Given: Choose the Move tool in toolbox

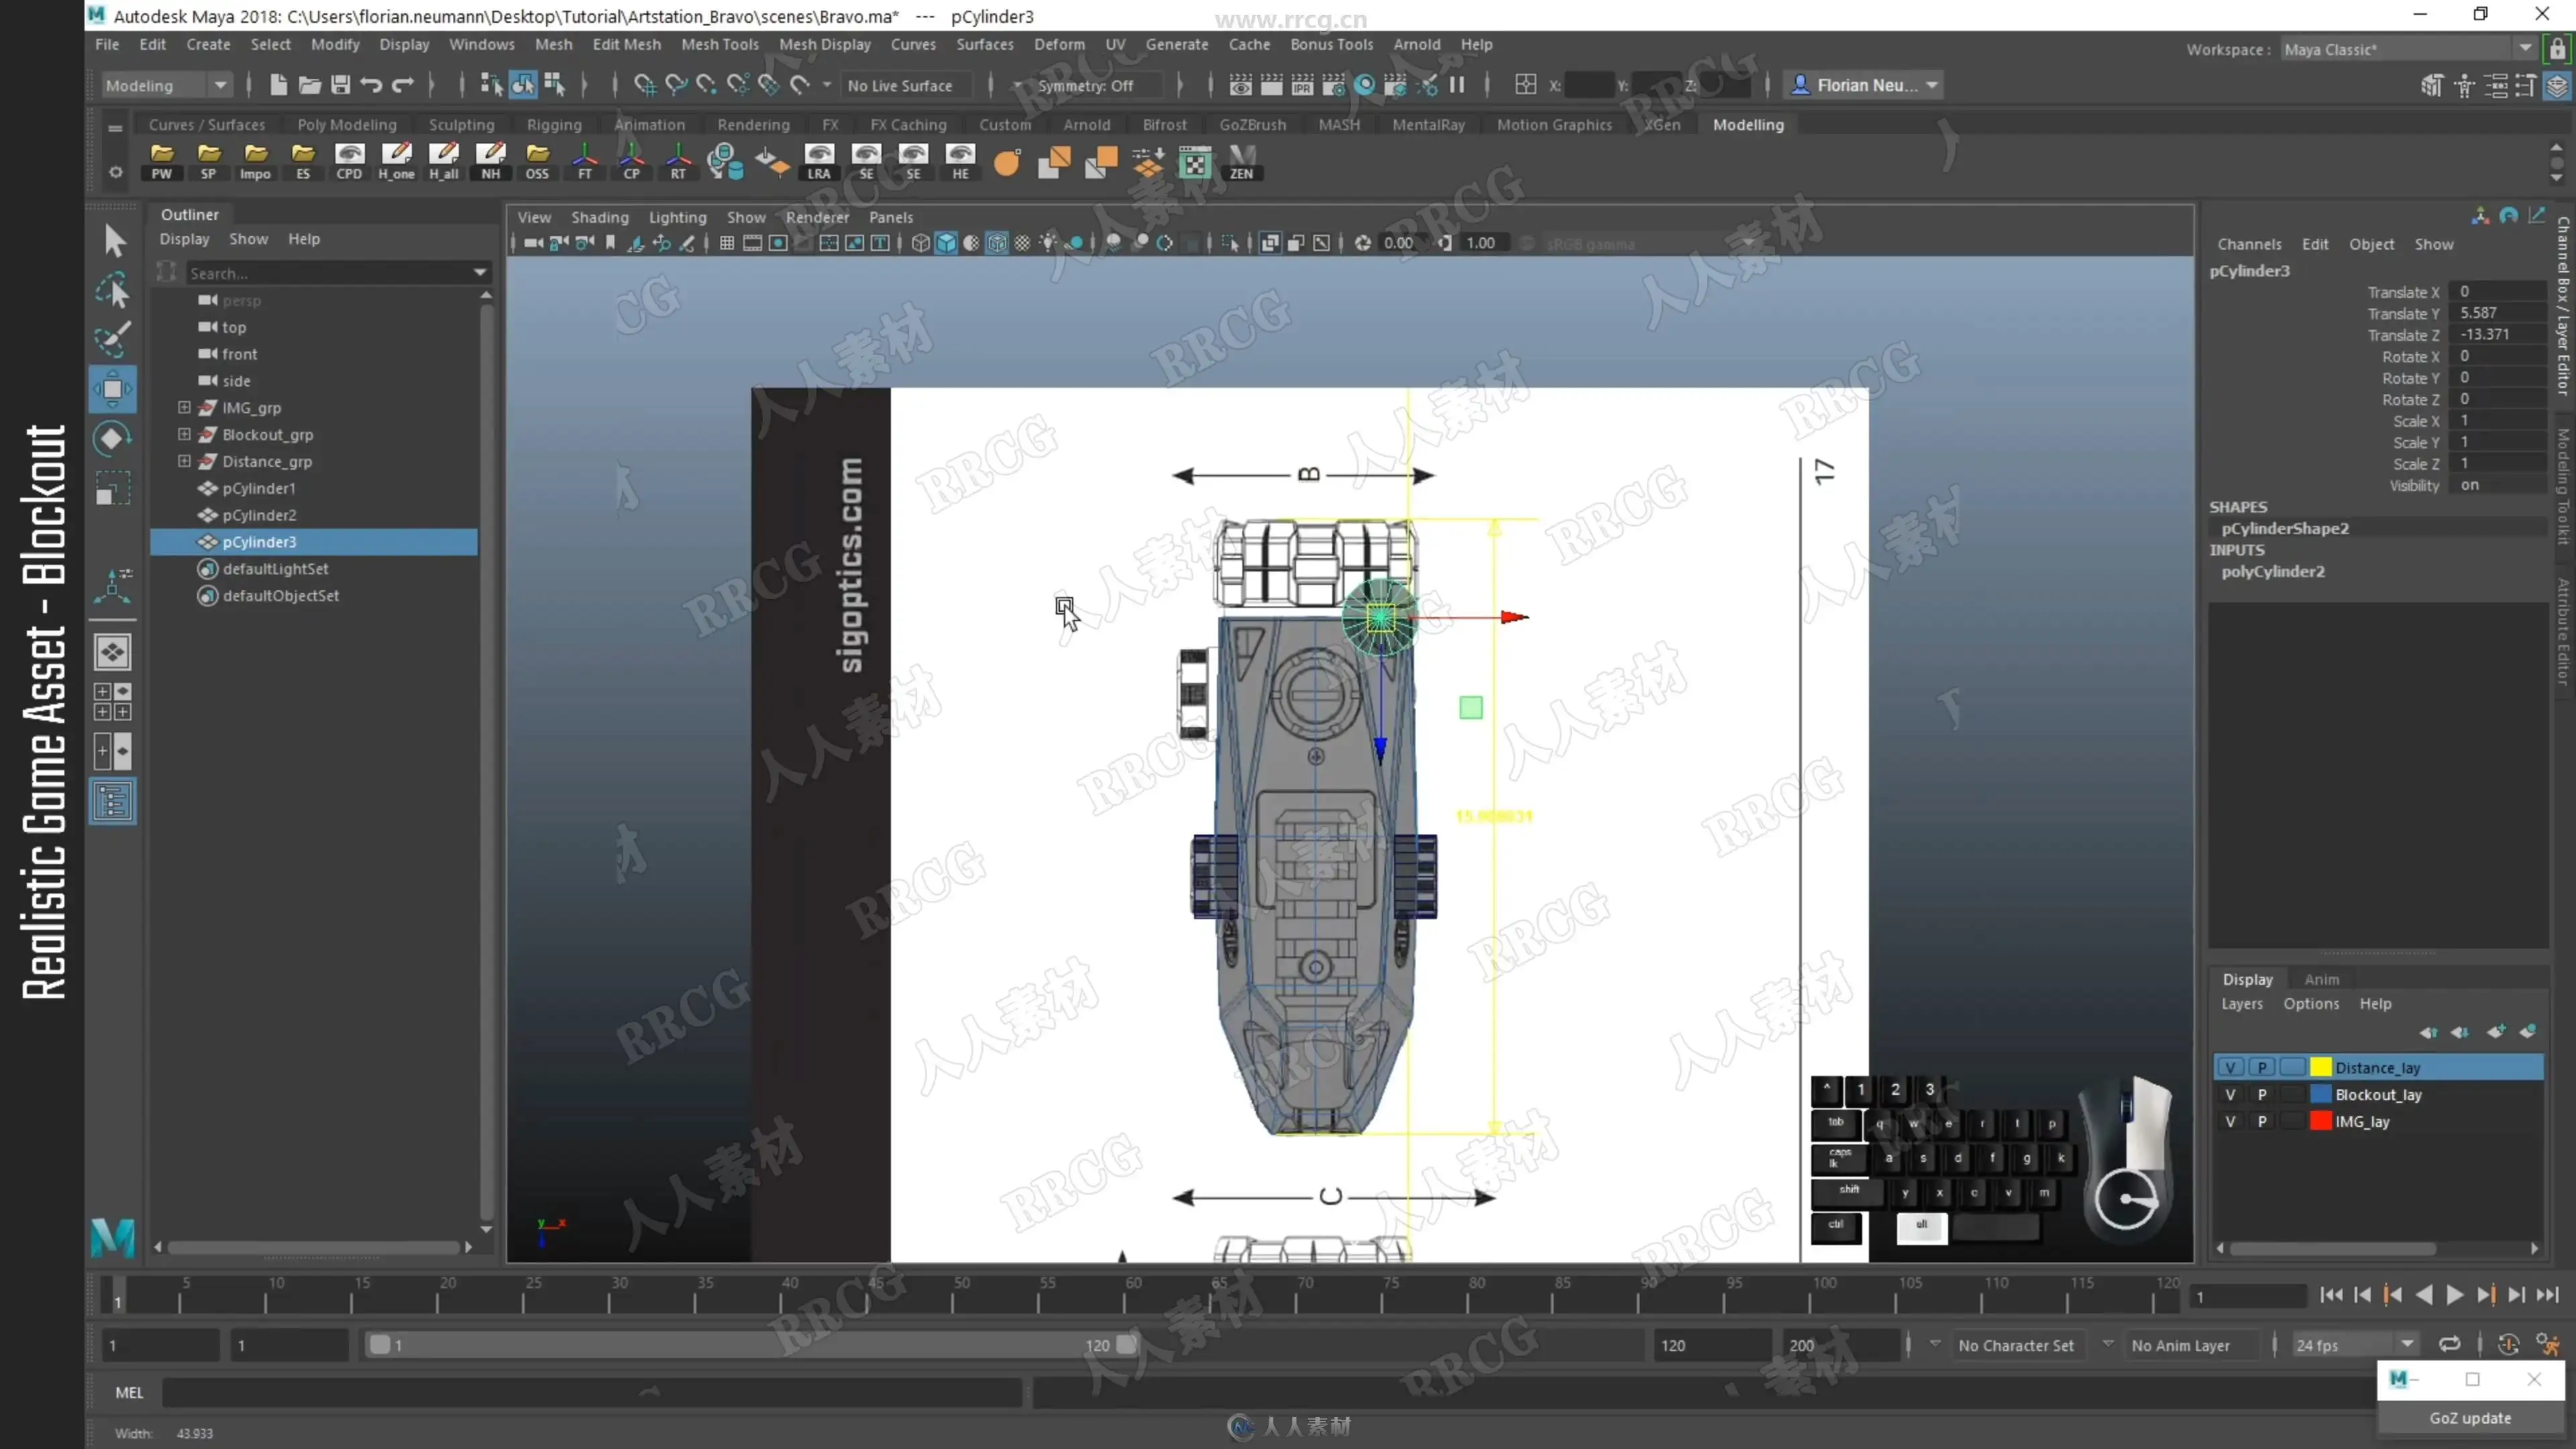Looking at the screenshot, I should [113, 389].
